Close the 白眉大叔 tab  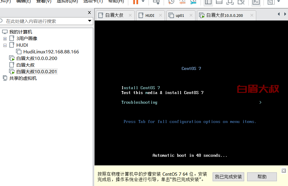coord(130,15)
